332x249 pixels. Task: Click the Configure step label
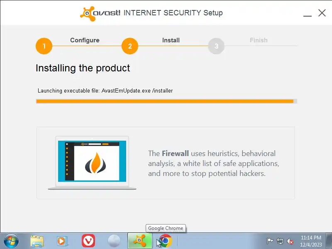click(85, 40)
